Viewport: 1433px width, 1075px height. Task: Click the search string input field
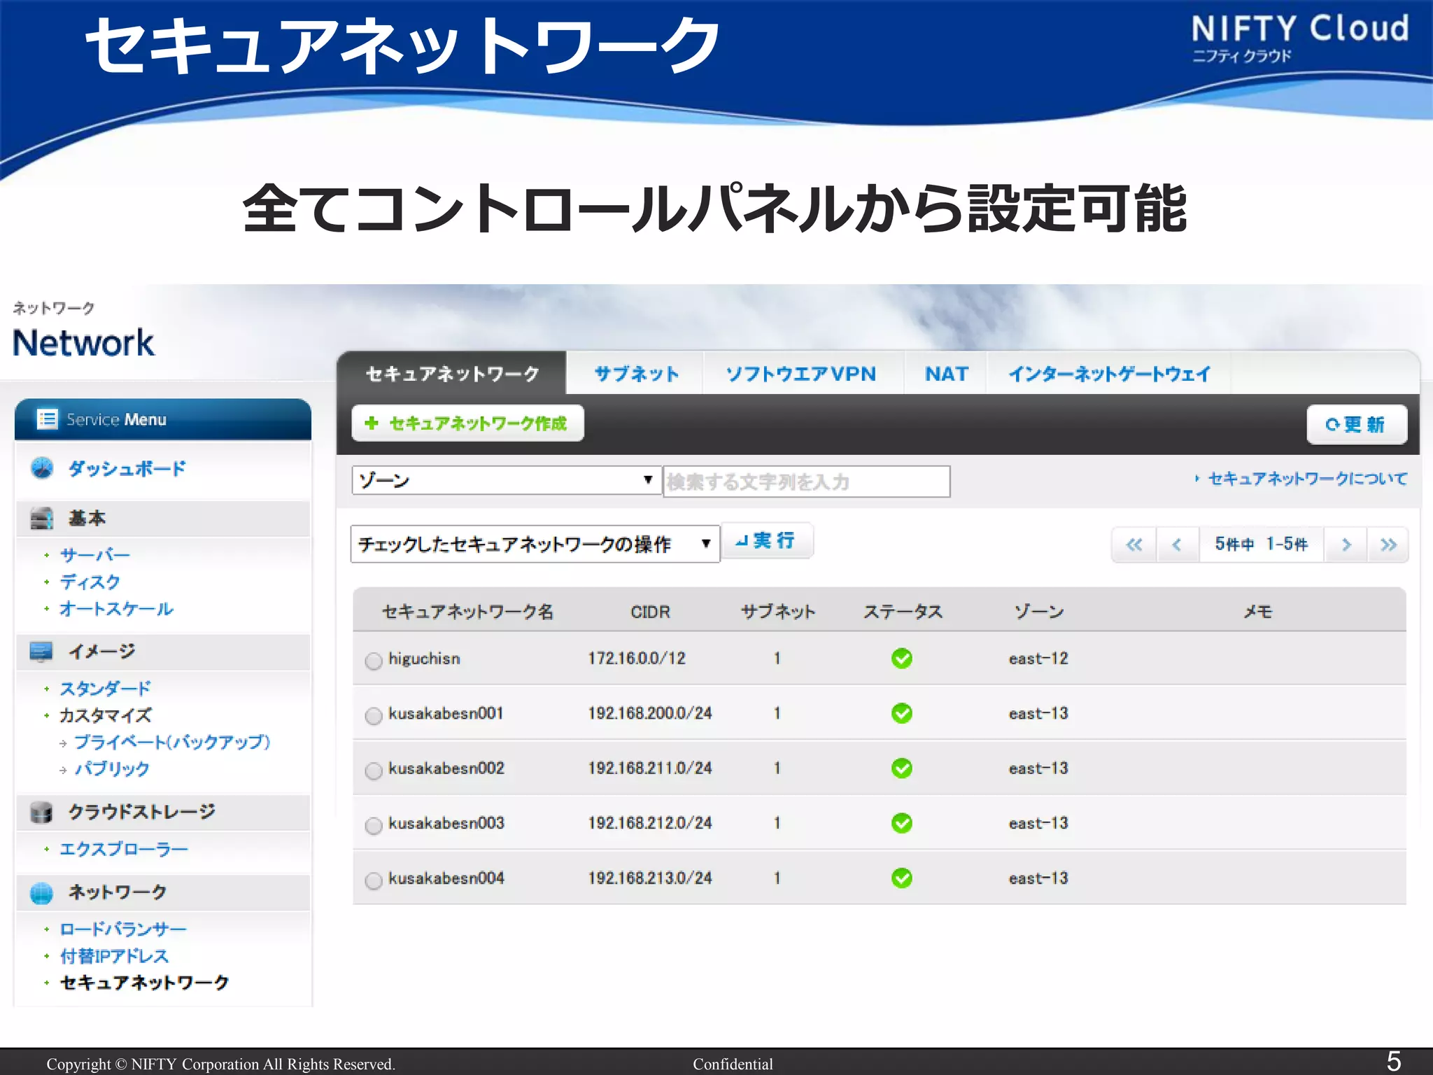[806, 482]
